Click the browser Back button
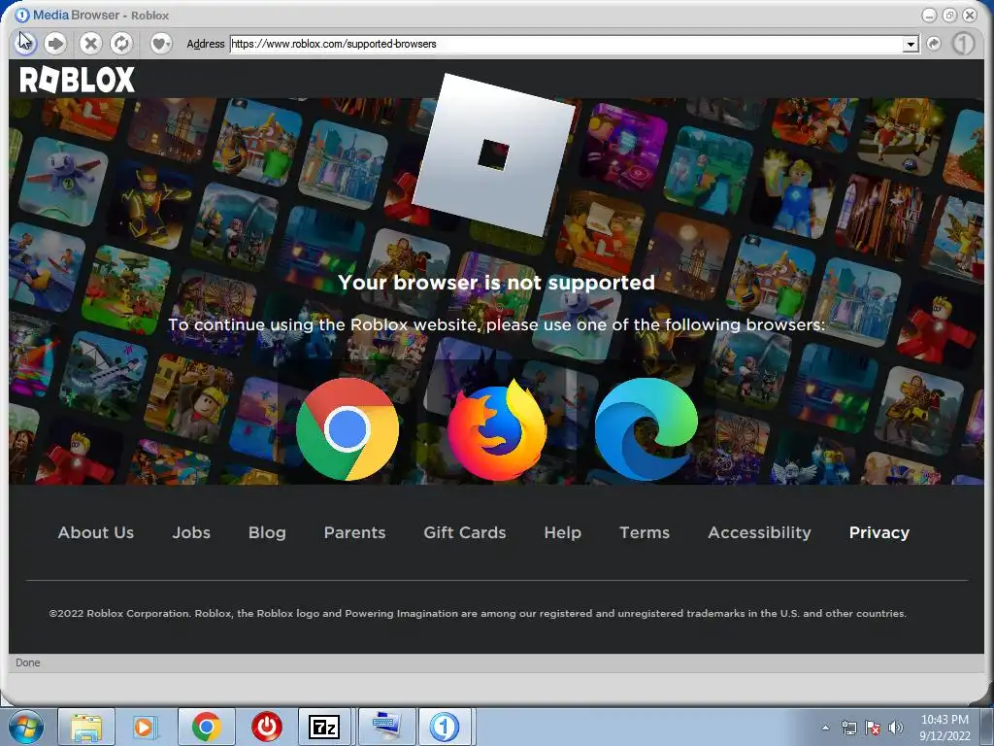Viewport: 994px width, 746px height. click(24, 43)
